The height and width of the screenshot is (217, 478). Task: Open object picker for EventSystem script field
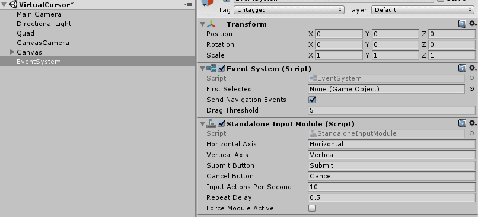point(471,78)
